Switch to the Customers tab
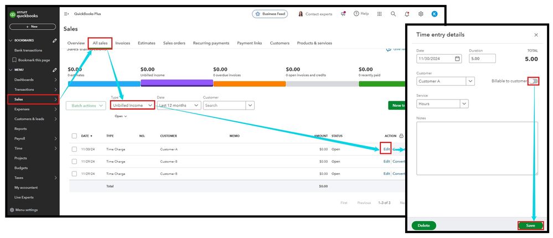Image resolution: width=553 pixels, height=238 pixels. (280, 43)
